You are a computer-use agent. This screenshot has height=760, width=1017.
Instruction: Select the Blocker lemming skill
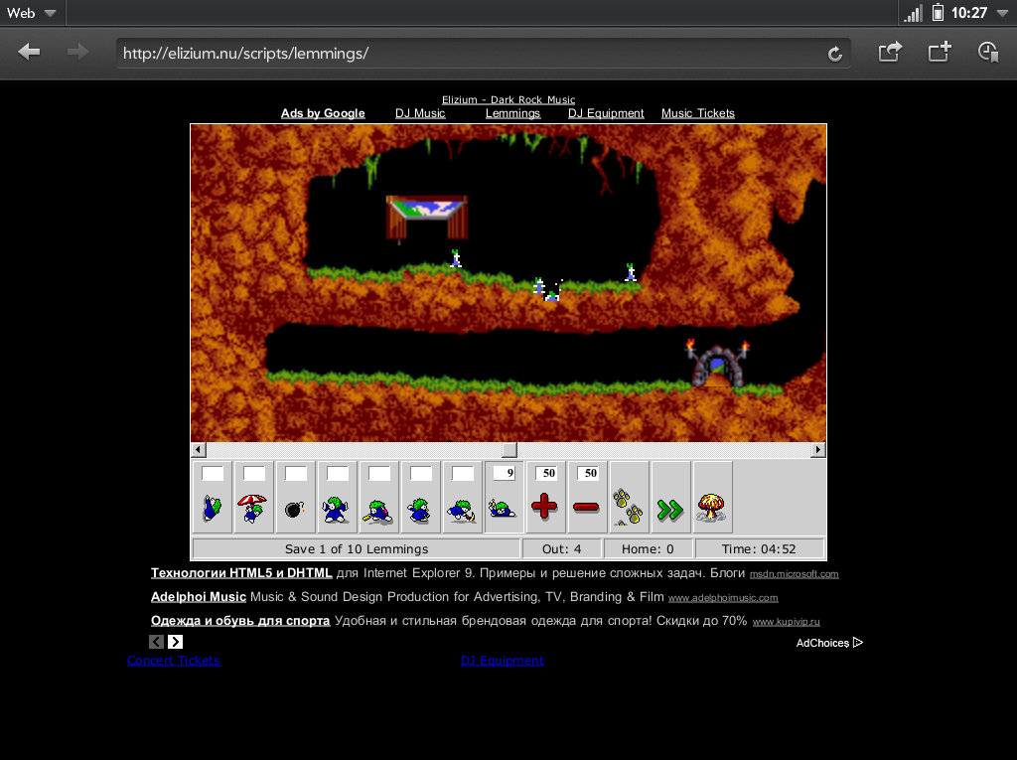338,498
